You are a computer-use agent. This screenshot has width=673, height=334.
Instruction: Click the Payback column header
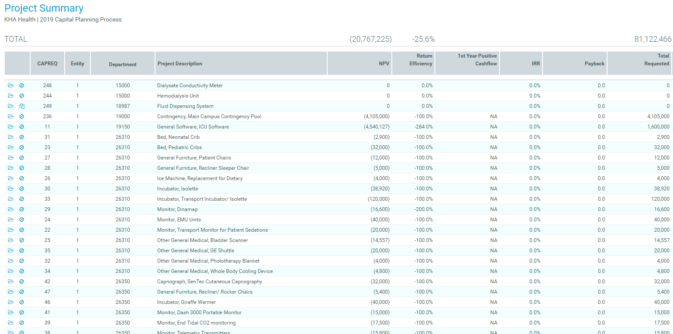[575, 64]
